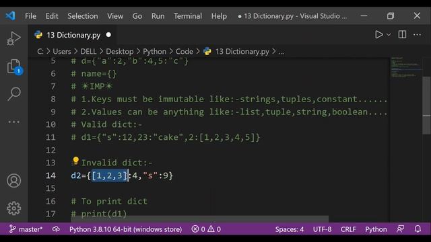Screen dimensions: 431x242
Task: Open Problems from errors and warnings count
Action: click(x=206, y=229)
